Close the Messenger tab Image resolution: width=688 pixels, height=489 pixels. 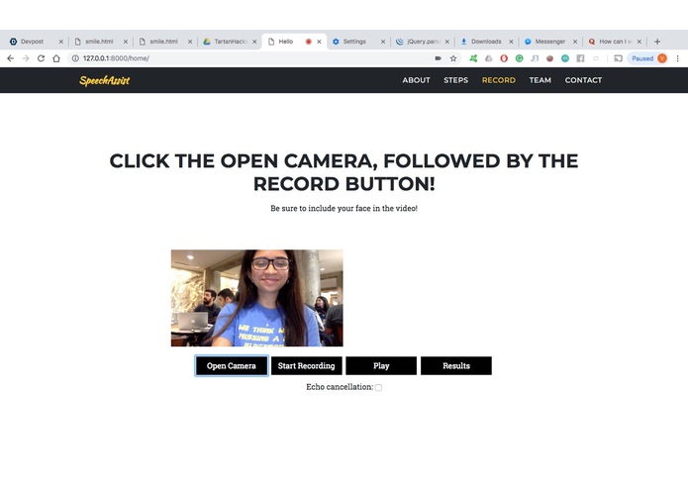575,42
